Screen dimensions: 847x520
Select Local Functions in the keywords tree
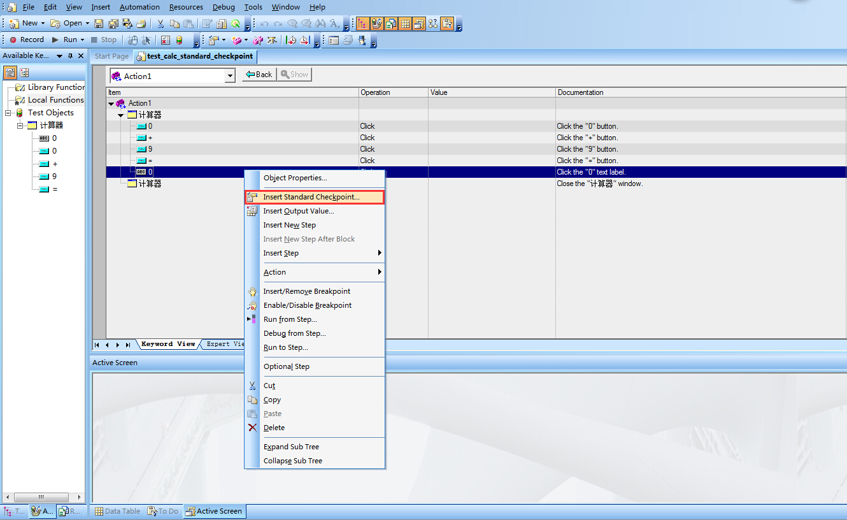[x=55, y=100]
